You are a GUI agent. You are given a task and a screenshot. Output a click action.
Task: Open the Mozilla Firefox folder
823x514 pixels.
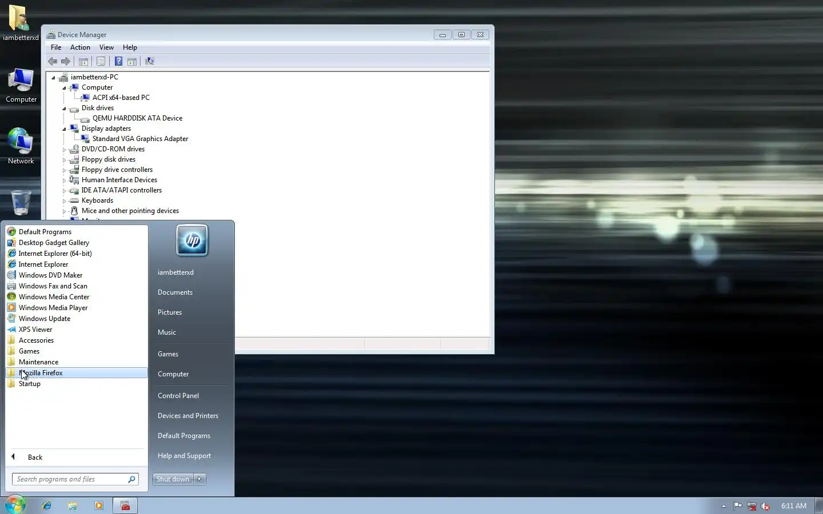tap(77, 373)
